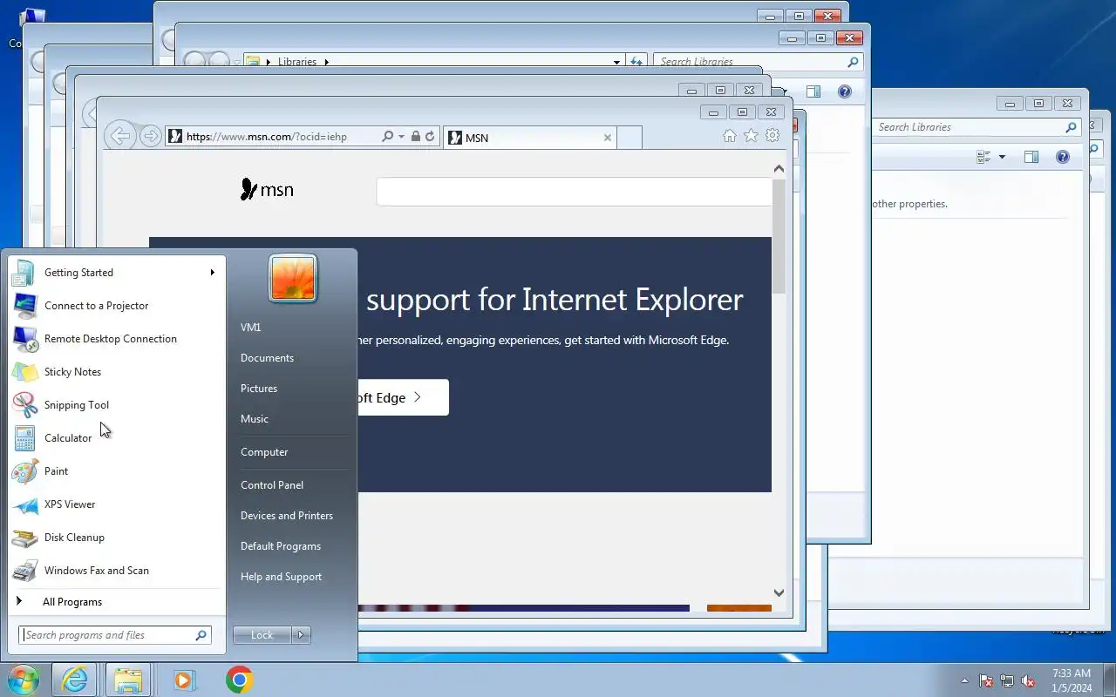The height and width of the screenshot is (697, 1116).
Task: Open Default Programs
Action: [x=281, y=546]
